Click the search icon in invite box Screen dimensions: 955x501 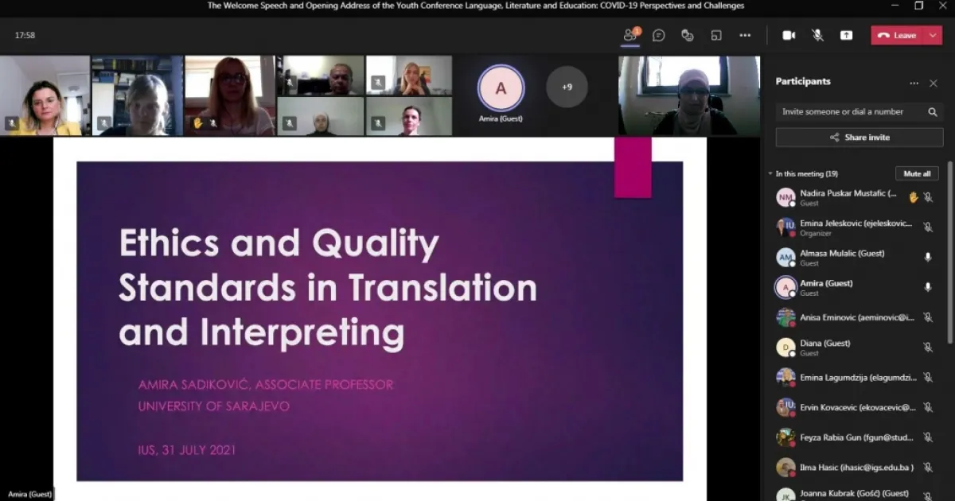pyautogui.click(x=933, y=112)
